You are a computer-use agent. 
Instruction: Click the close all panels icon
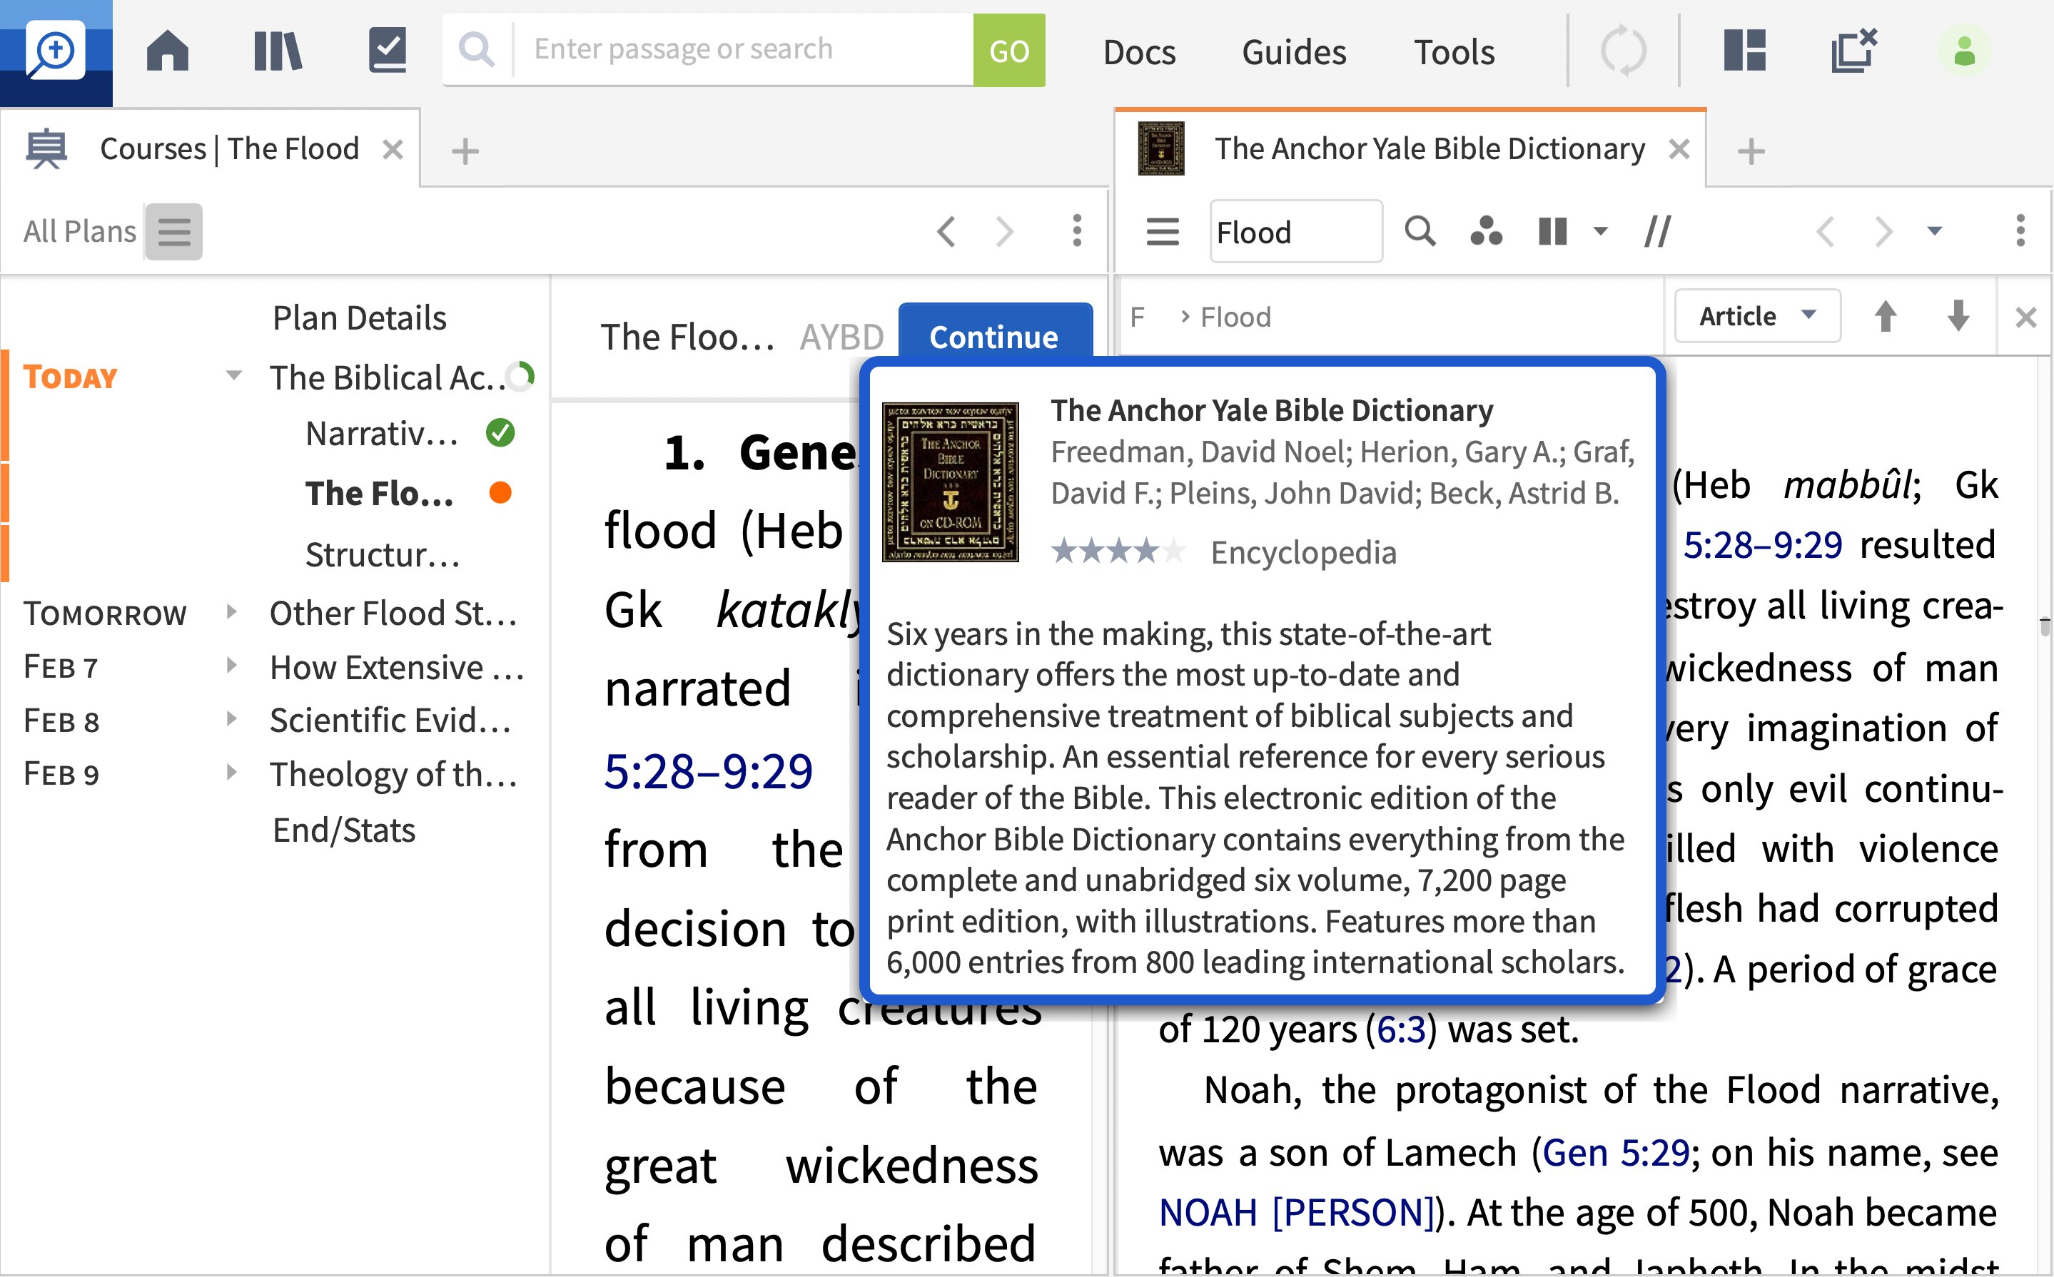(1853, 51)
